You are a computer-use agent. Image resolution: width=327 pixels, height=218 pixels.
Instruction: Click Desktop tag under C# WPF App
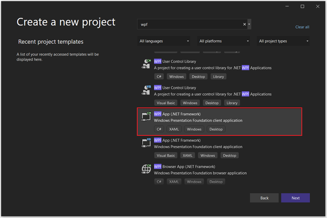pyautogui.click(x=216, y=129)
